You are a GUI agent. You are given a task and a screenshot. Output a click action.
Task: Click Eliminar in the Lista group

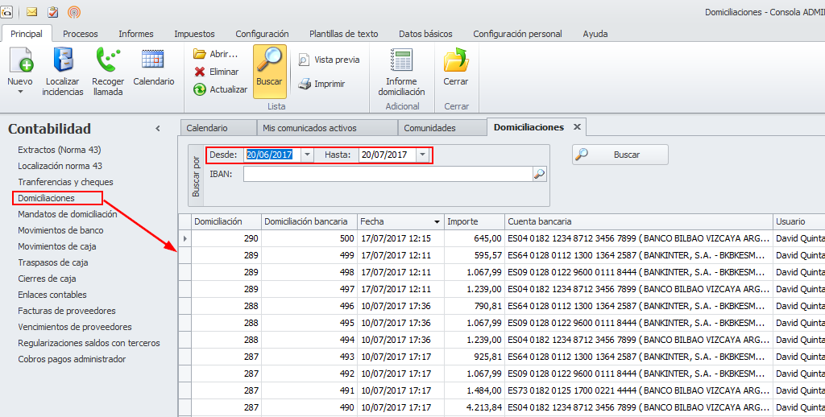[x=216, y=72]
